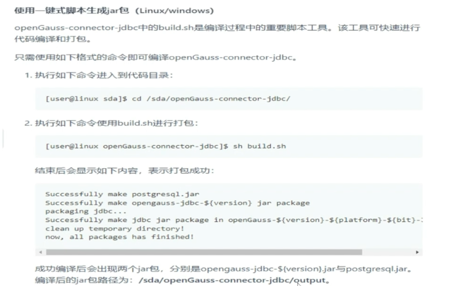Click the "clean up temporary directory!" line
The width and height of the screenshot is (466, 286).
(115, 228)
